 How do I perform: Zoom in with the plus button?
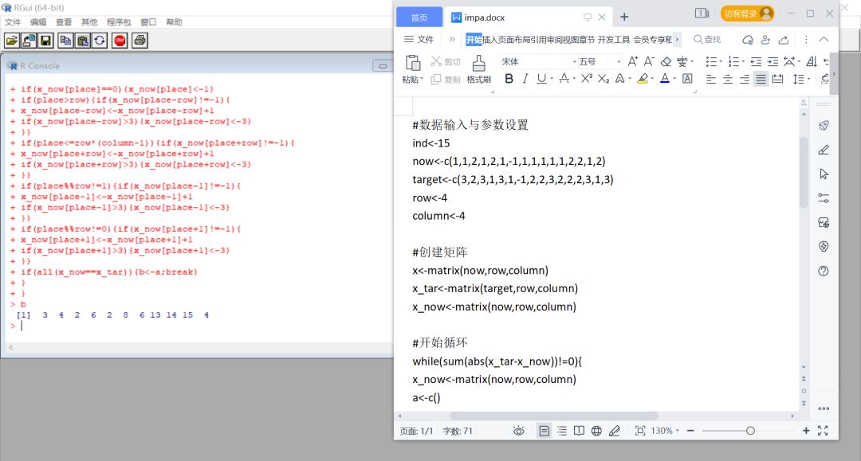[x=805, y=431]
